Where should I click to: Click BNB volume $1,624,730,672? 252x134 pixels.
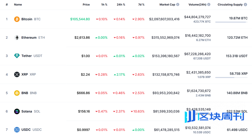(x=199, y=91)
